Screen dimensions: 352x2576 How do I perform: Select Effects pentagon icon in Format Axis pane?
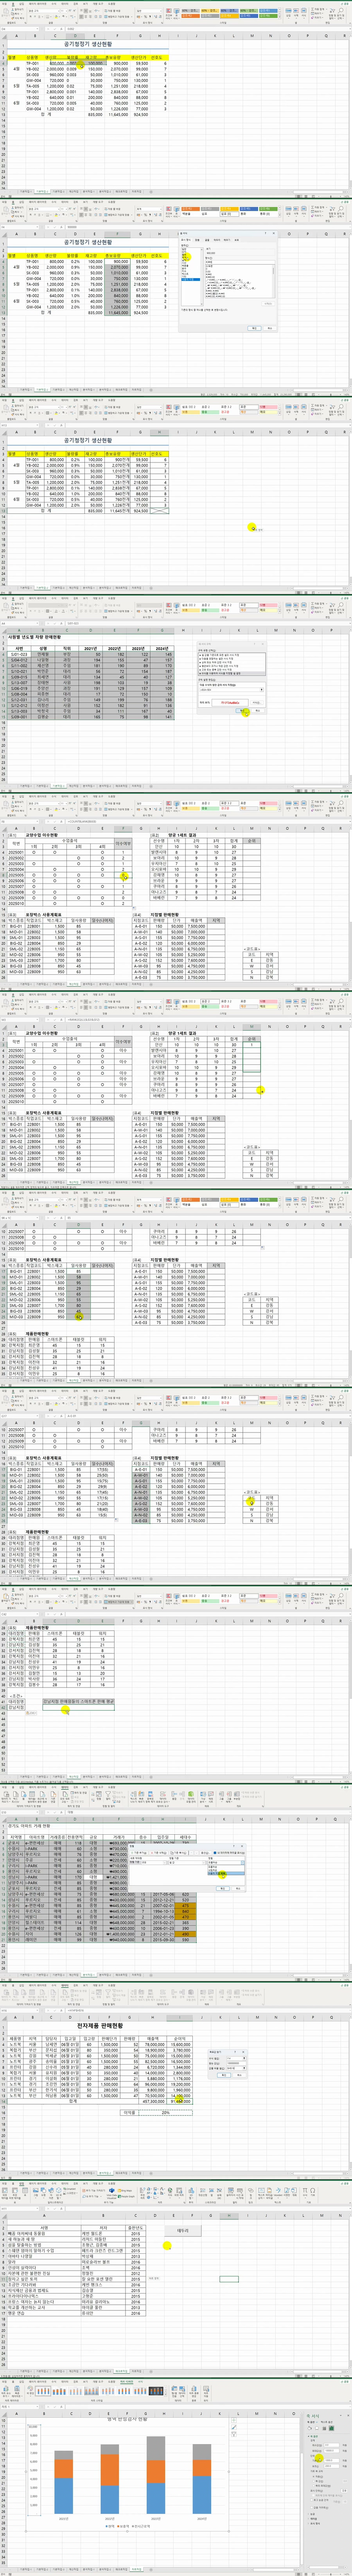coord(317,2428)
